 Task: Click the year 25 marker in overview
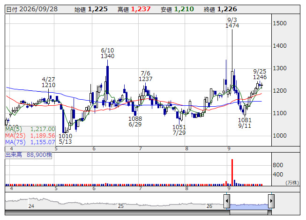pos(120,206)
